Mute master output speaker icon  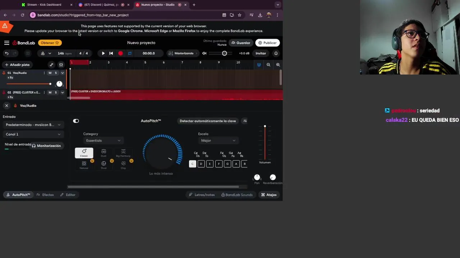point(204,53)
